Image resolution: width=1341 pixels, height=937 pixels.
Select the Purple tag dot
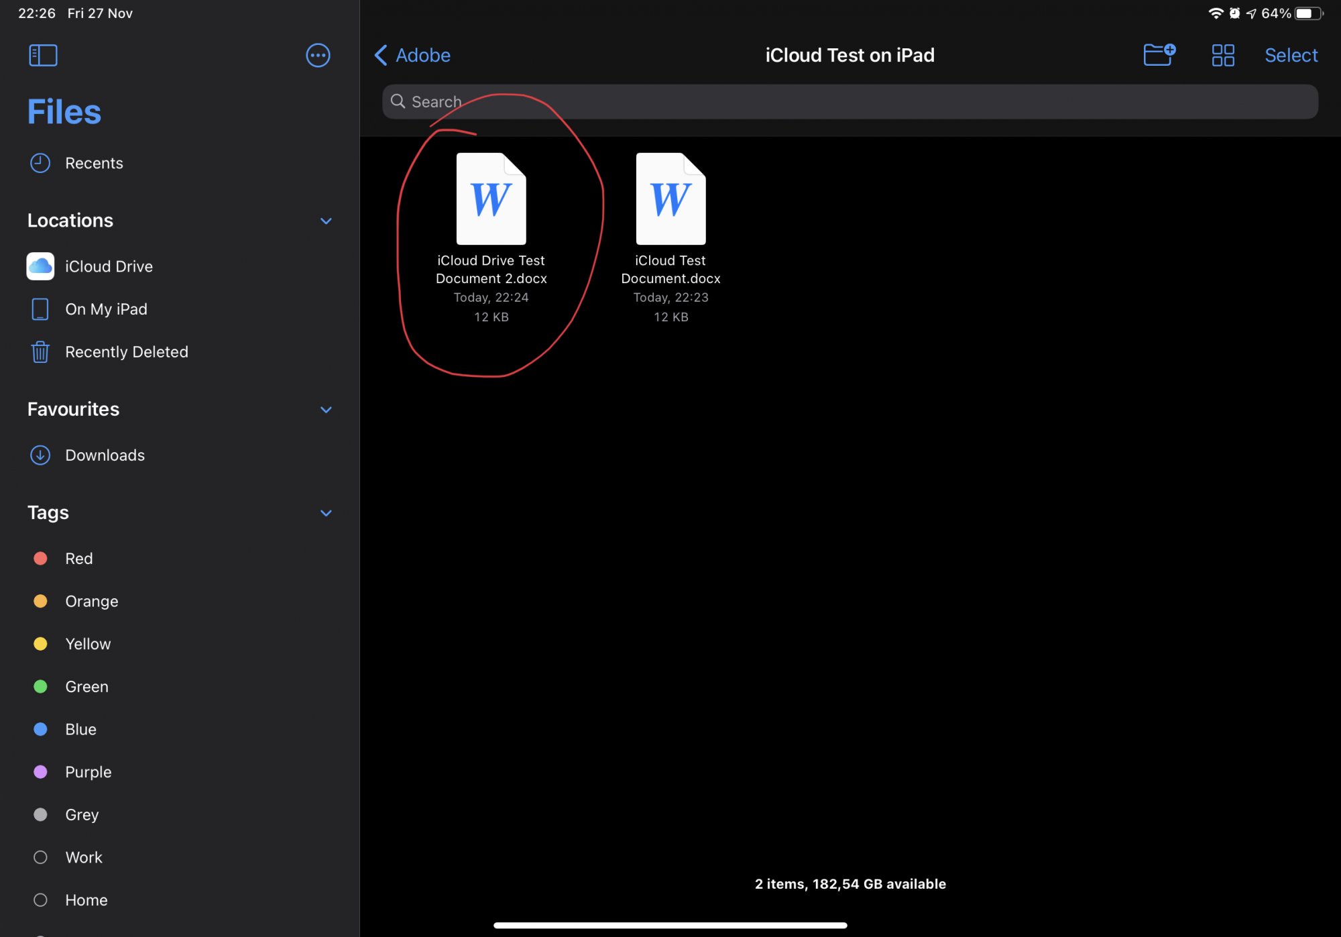[40, 772]
